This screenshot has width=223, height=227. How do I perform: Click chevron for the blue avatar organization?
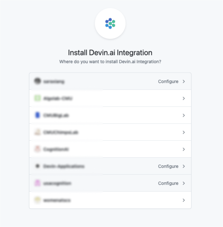point(184,115)
